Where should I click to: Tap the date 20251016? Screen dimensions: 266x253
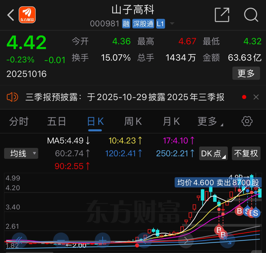[x=26, y=74]
